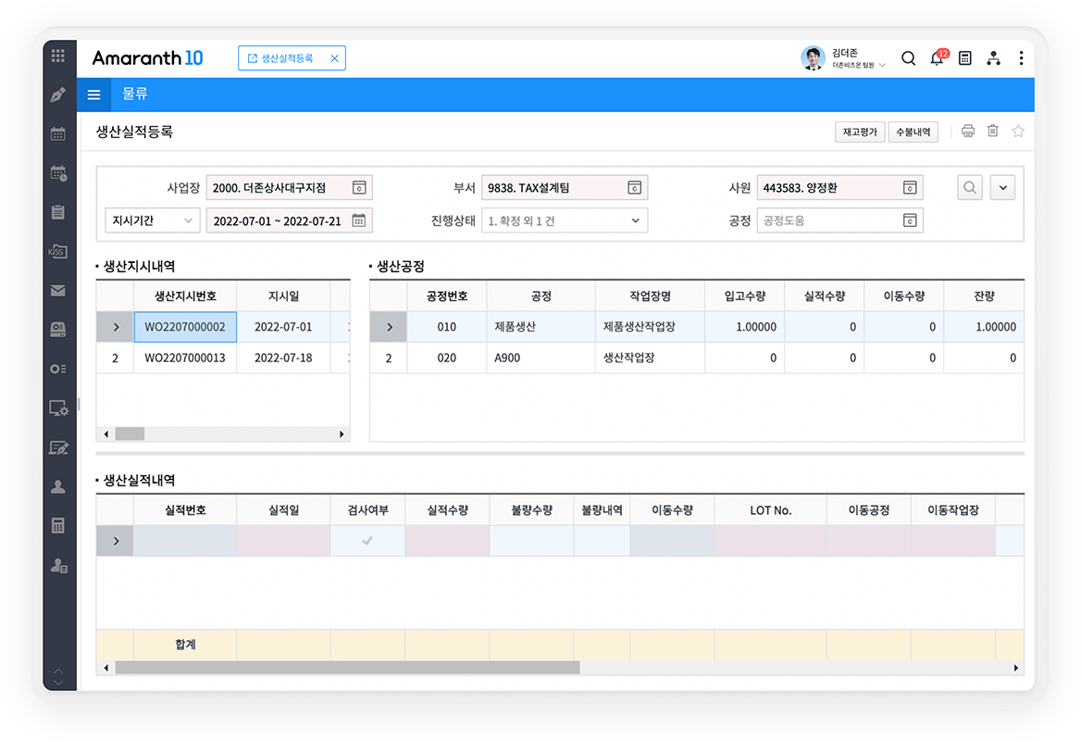
Task: Open the organization chart icon
Action: click(993, 58)
